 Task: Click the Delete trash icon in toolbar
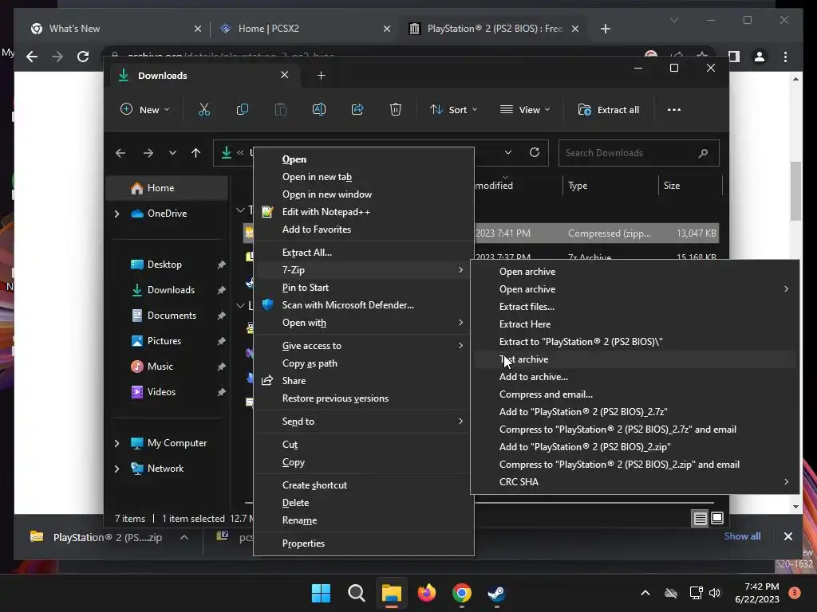click(396, 110)
